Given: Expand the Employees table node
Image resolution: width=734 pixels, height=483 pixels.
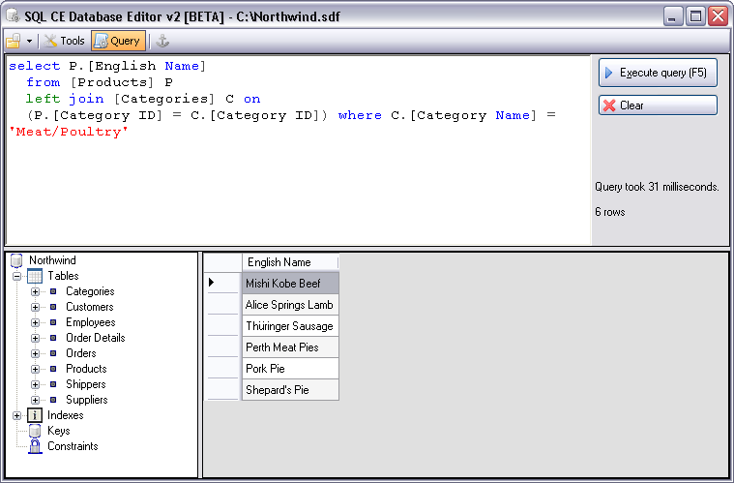Looking at the screenshot, I should coord(35,322).
